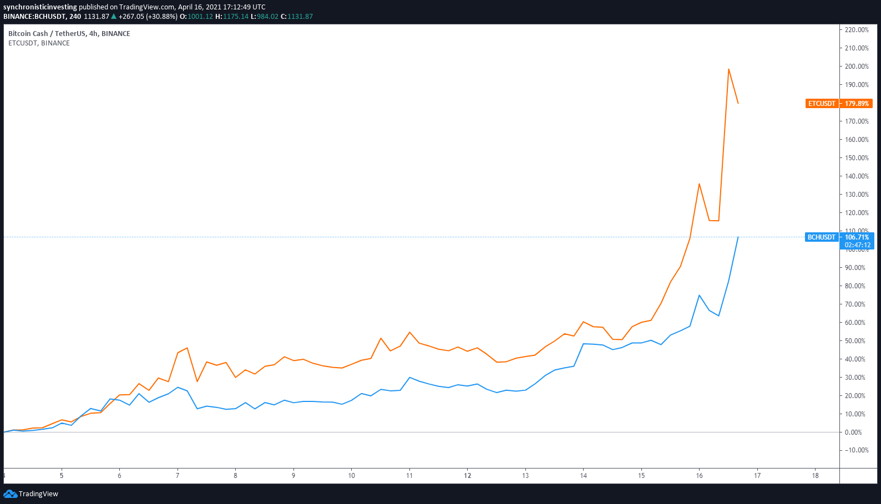Click the Bitcoin Cash / TetherUS chart title
Viewport: 881px width, 504px height.
pos(69,34)
